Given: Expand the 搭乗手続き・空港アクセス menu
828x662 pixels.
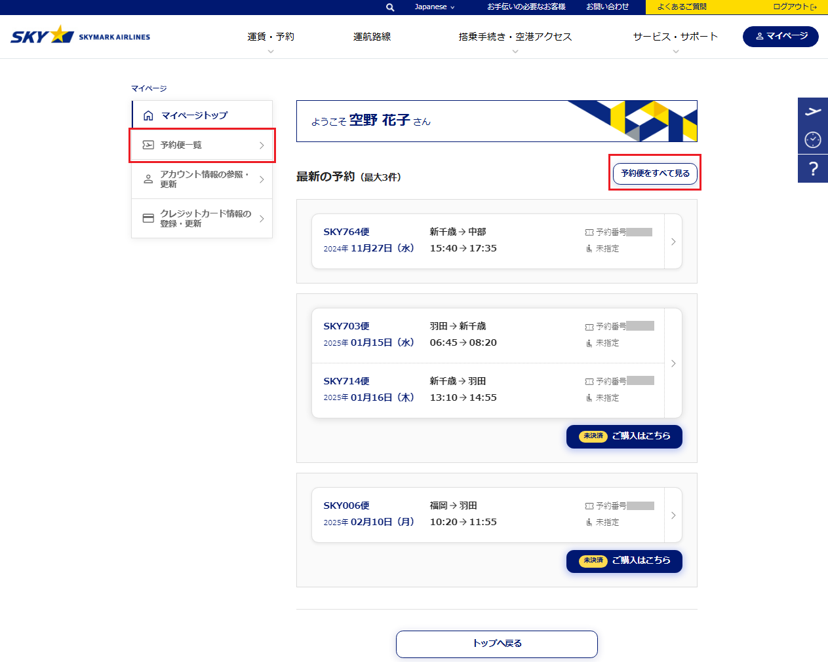Looking at the screenshot, I should 515,37.
